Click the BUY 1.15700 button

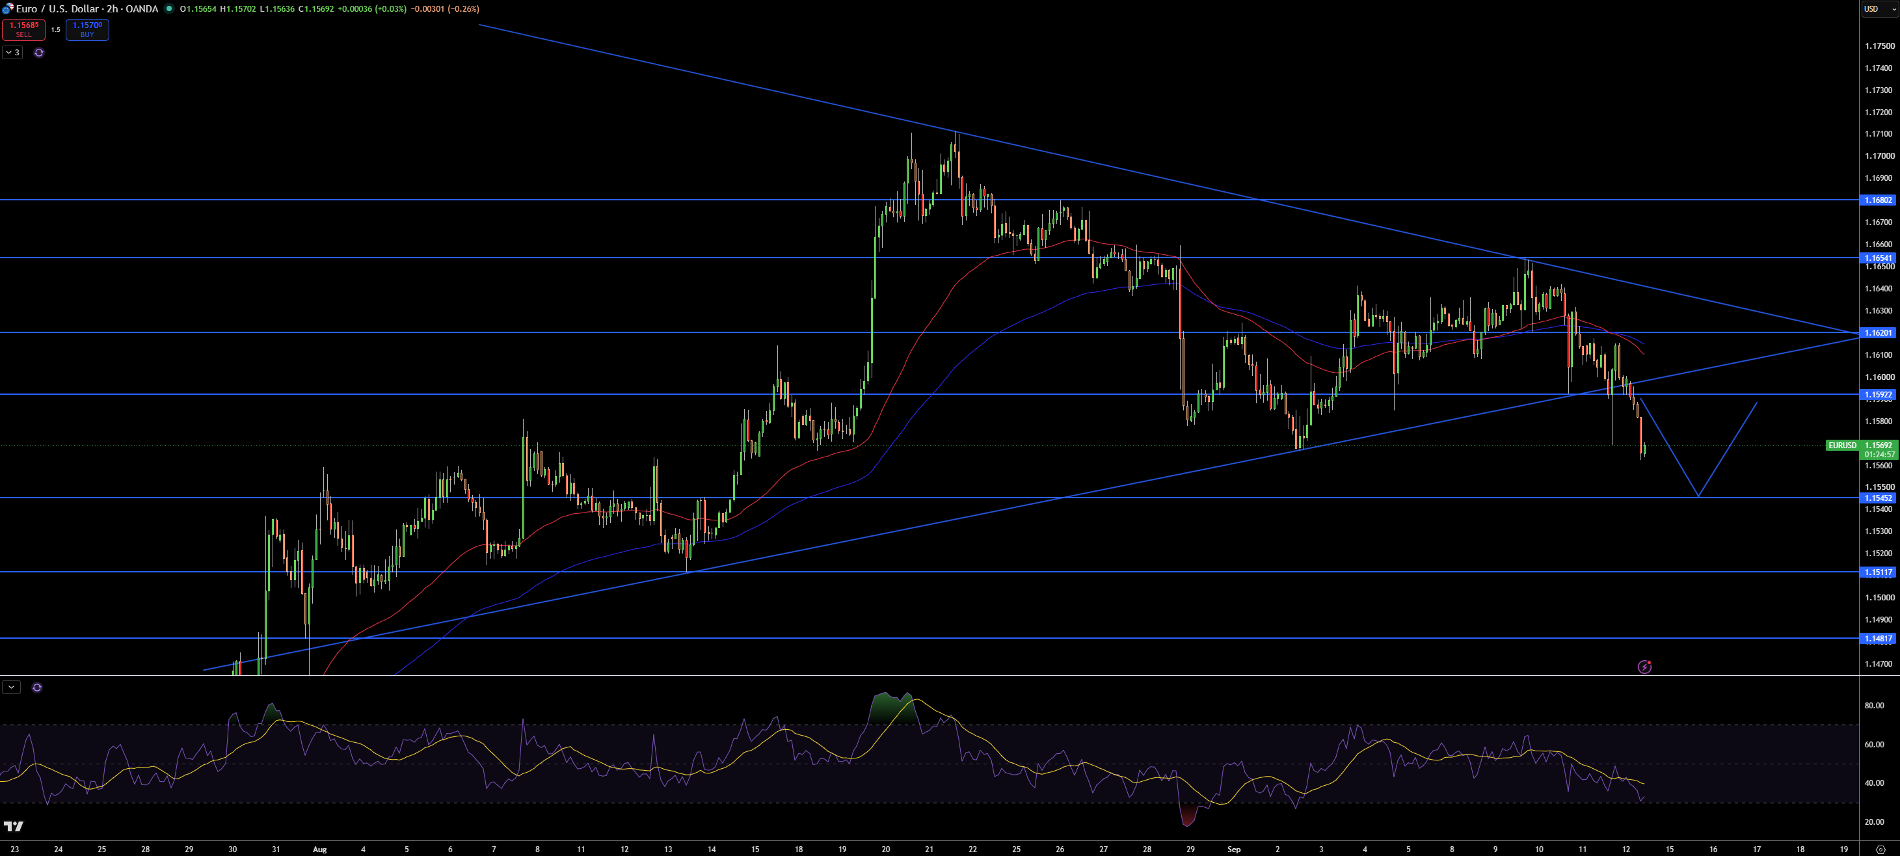[x=87, y=29]
